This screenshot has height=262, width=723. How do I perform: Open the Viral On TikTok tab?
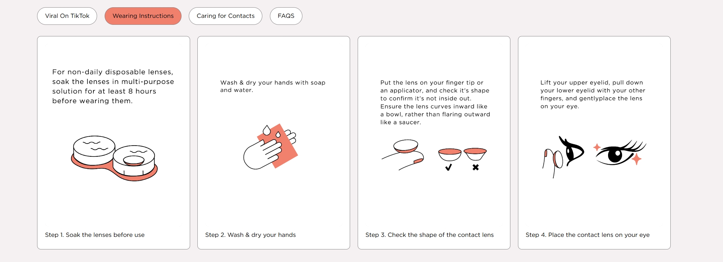(67, 16)
